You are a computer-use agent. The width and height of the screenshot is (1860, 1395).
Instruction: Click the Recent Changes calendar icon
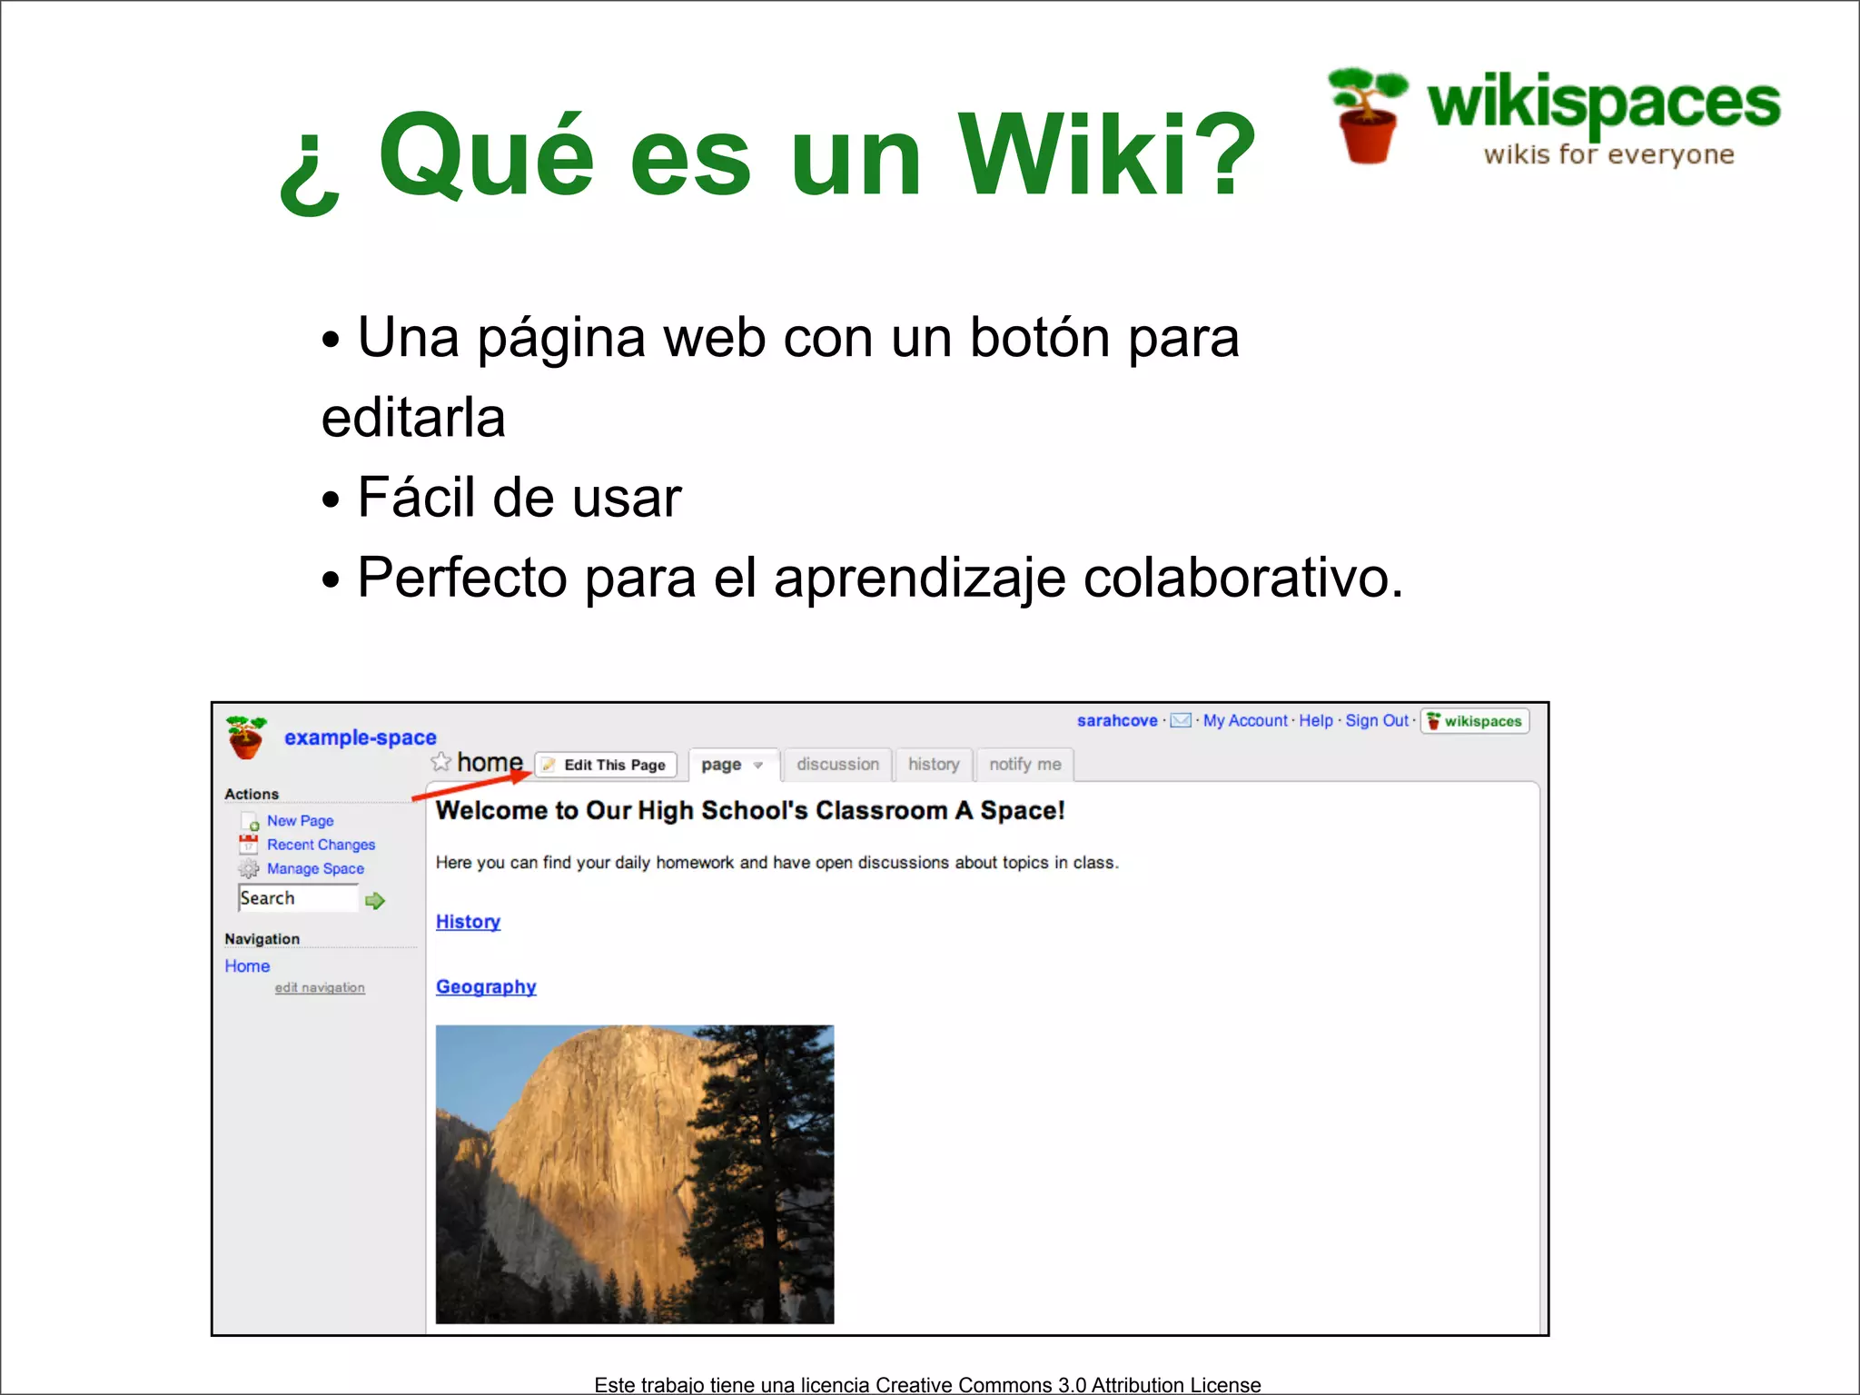click(249, 845)
